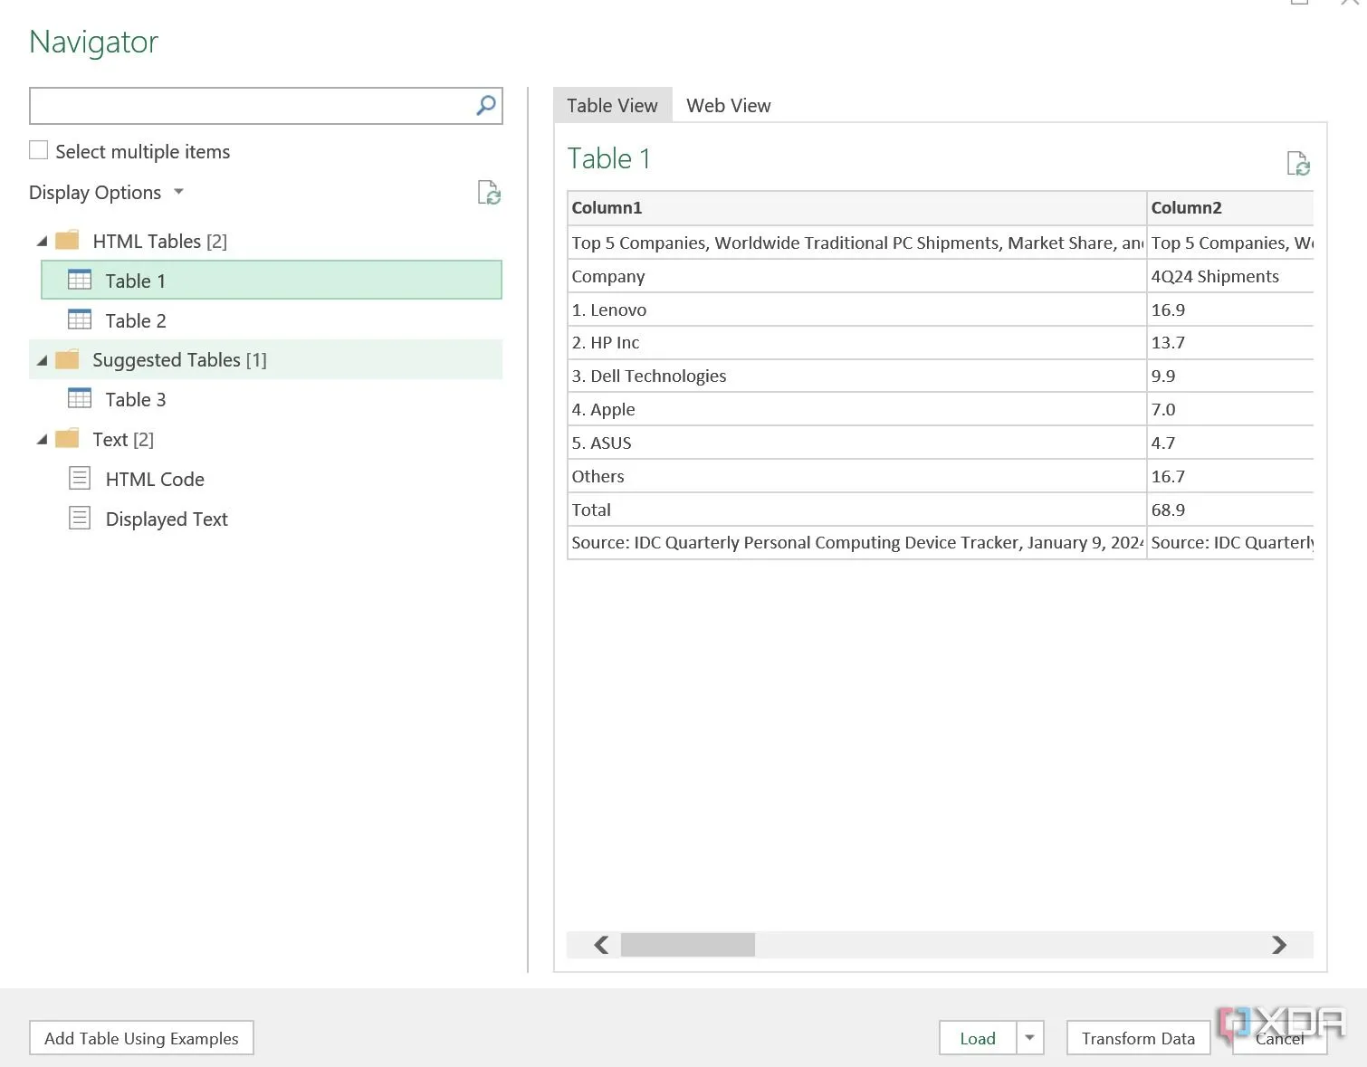Image resolution: width=1367 pixels, height=1067 pixels.
Task: Click the '7.0' value cell
Action: pos(1230,410)
